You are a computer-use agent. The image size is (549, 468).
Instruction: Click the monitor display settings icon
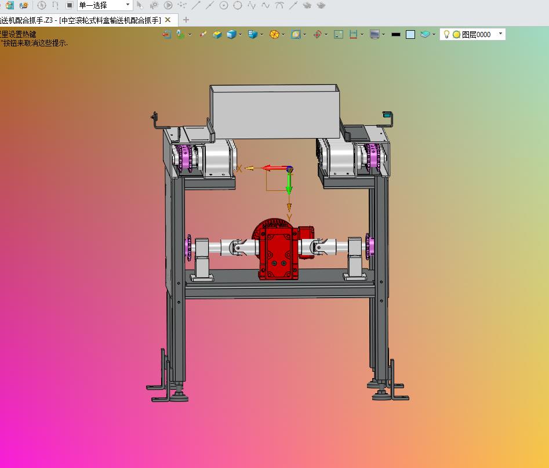[375, 34]
